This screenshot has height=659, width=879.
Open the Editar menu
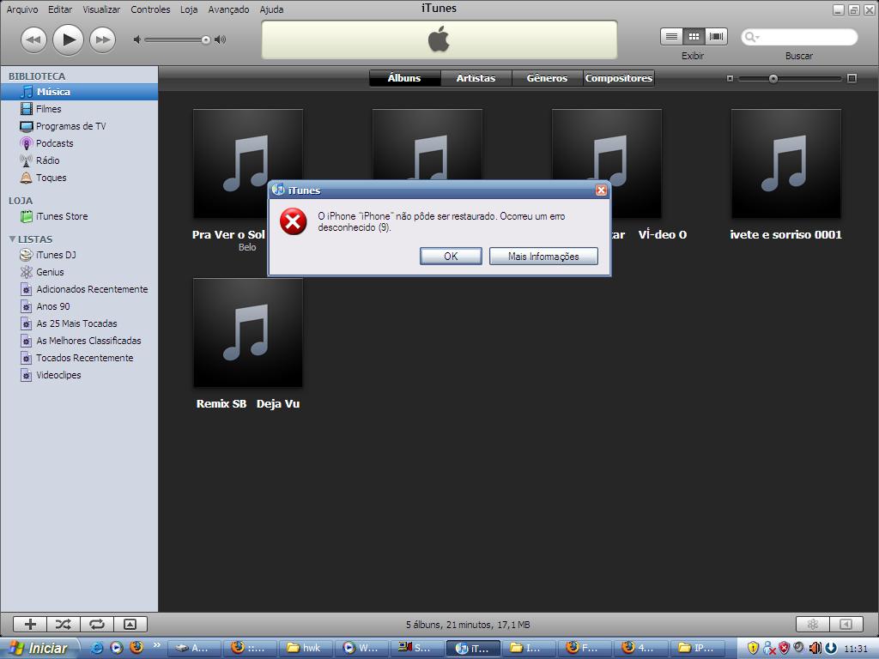click(60, 9)
